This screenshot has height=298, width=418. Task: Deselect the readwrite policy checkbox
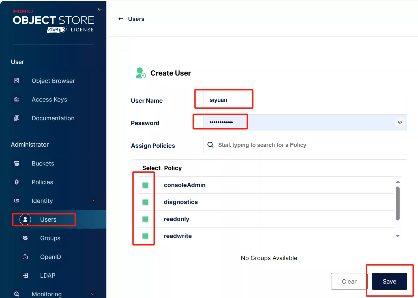pos(146,236)
